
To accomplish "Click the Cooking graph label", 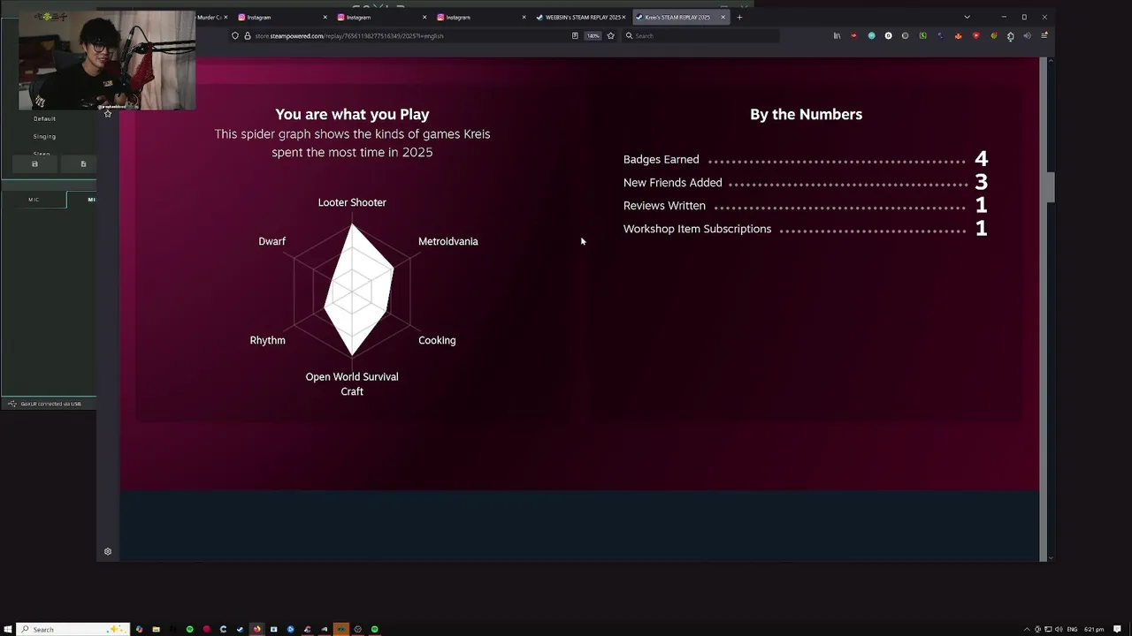I will (437, 340).
